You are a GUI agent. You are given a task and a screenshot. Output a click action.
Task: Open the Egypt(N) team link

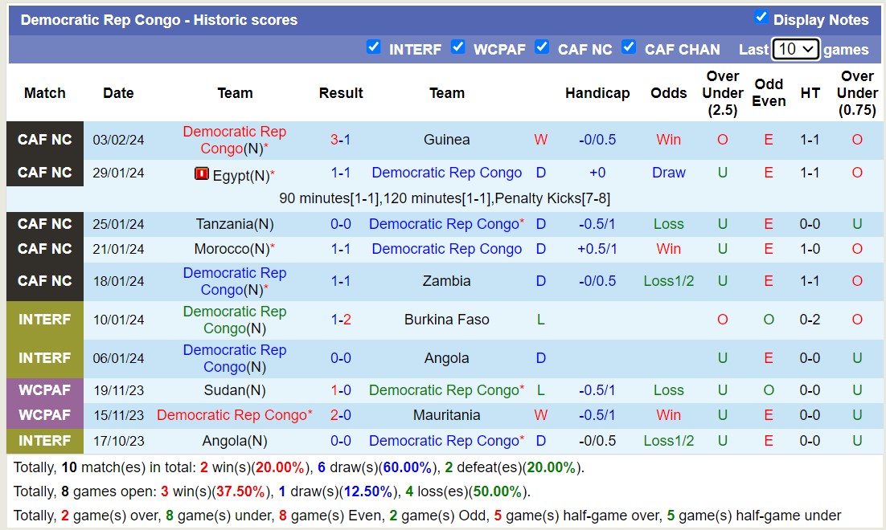[240, 173]
